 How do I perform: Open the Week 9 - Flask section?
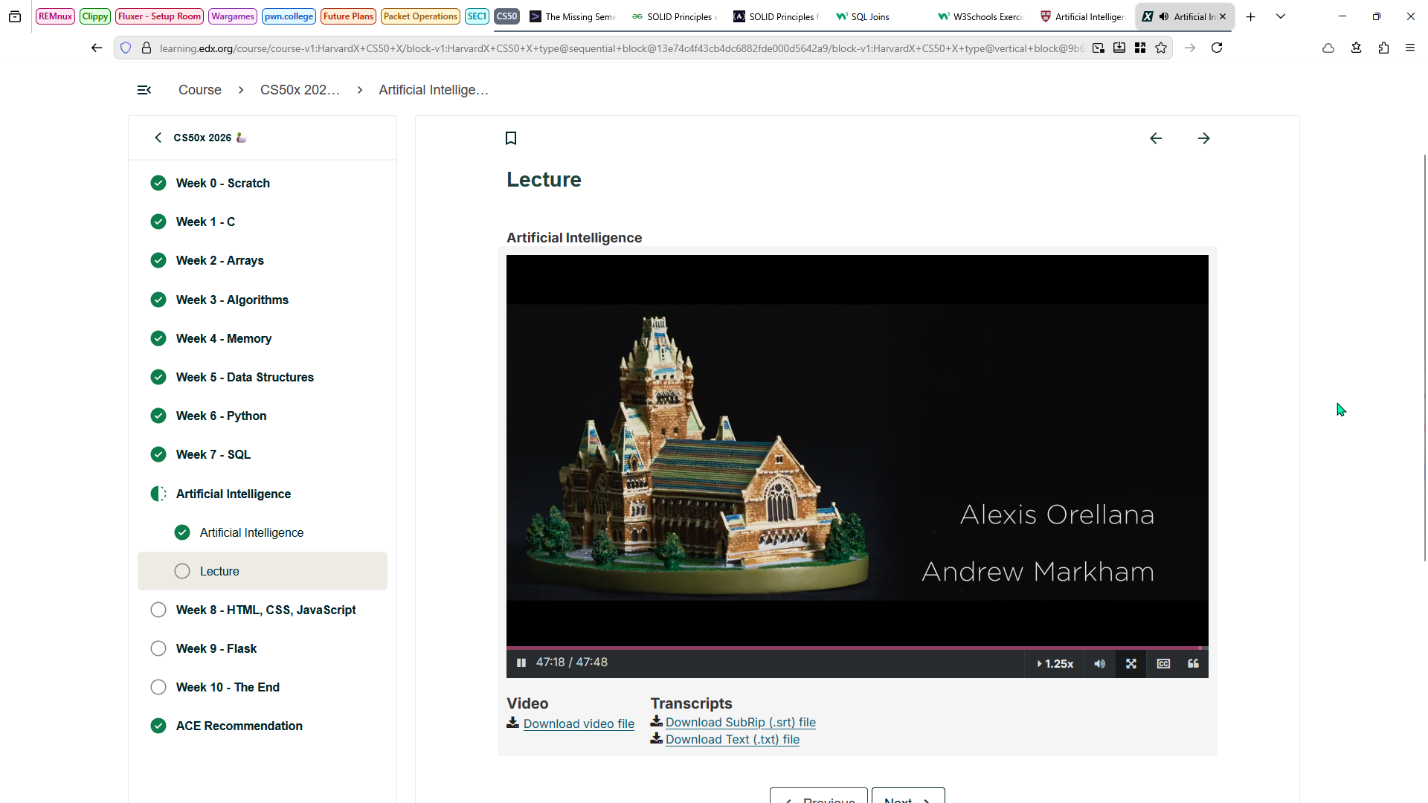point(216,648)
